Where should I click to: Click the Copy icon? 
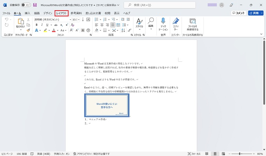click(28, 25)
